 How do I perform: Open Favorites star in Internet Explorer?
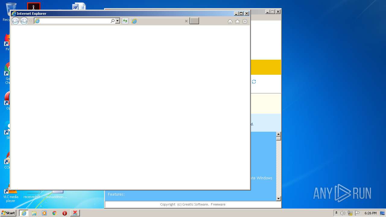tap(237, 21)
